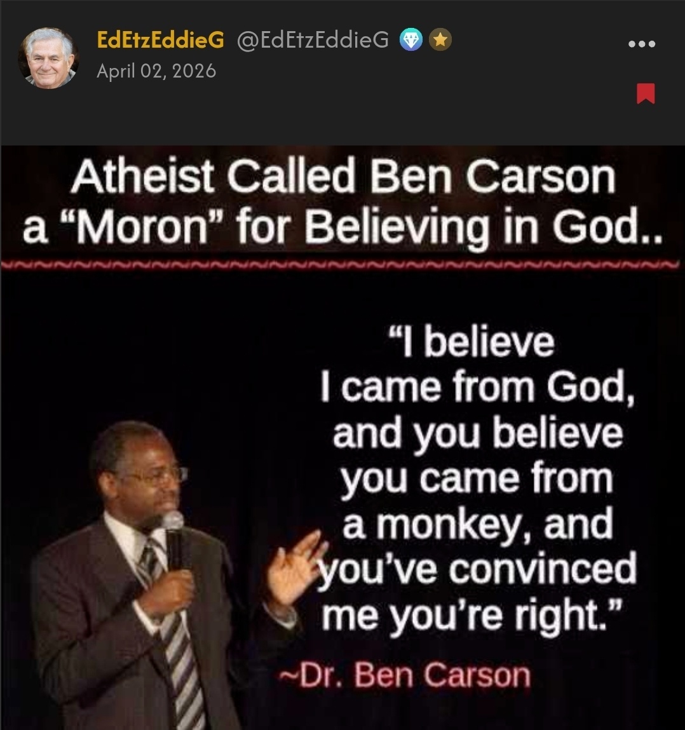
Task: Click the 'Atheist Called Ben Carson' headline
Action: (343, 177)
